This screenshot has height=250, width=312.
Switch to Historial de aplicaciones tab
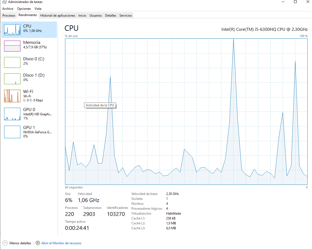click(x=58, y=15)
